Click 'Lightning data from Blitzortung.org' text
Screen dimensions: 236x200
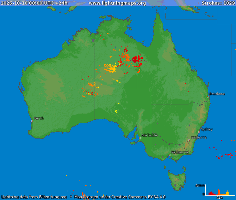coord(34,197)
